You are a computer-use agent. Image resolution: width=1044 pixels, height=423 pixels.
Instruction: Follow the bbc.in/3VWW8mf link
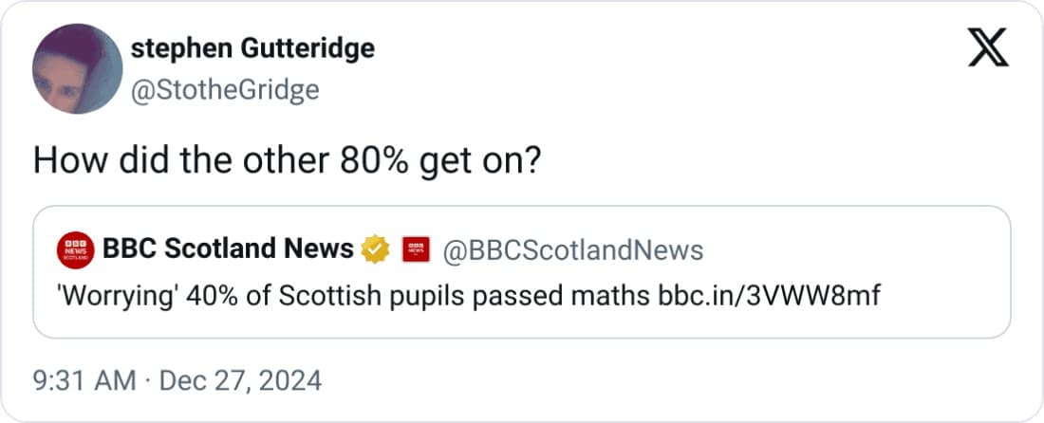click(769, 295)
